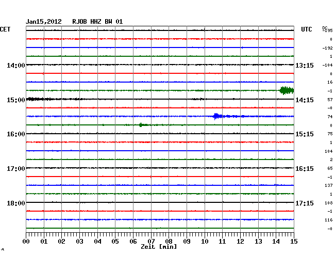
Task: Click minute tick label 12 on Zeit axis
Action: tap(240, 242)
